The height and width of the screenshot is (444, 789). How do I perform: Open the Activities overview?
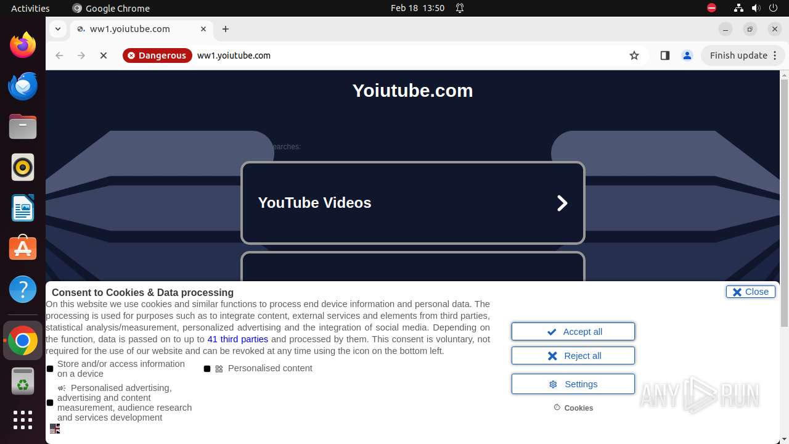coord(30,8)
